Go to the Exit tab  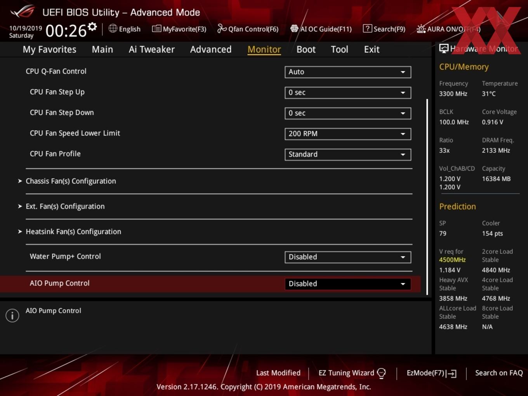pyautogui.click(x=372, y=49)
